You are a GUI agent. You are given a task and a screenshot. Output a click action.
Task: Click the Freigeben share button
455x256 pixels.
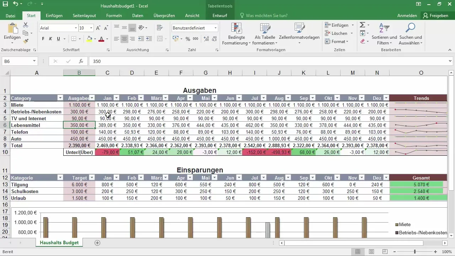tap(436, 16)
